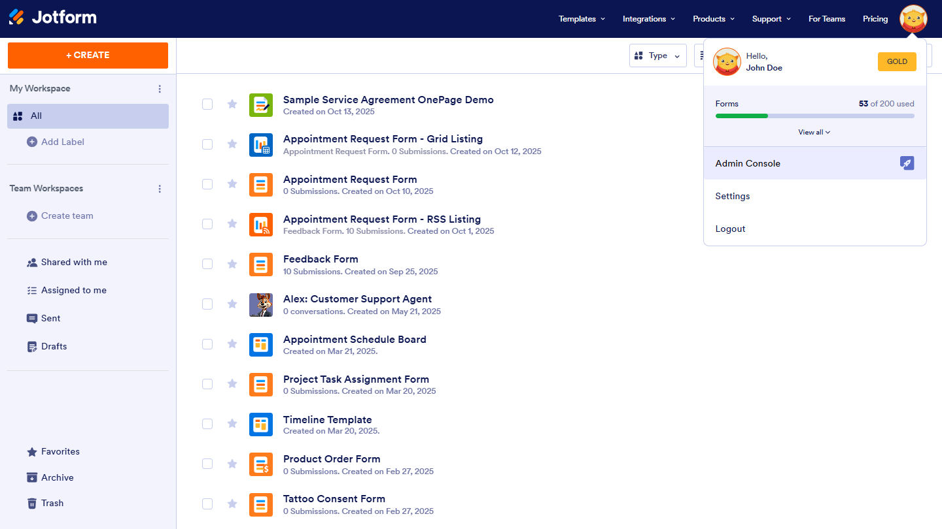This screenshot has width=942, height=529.
Task: Star the Feedback Form as favorite
Action: pyautogui.click(x=232, y=264)
